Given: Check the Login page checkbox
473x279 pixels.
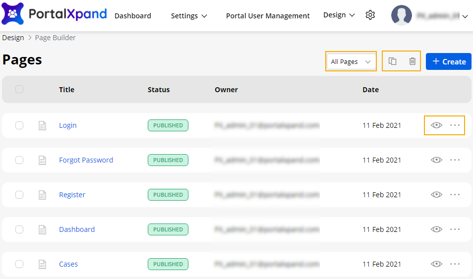Looking at the screenshot, I should pyautogui.click(x=19, y=125).
